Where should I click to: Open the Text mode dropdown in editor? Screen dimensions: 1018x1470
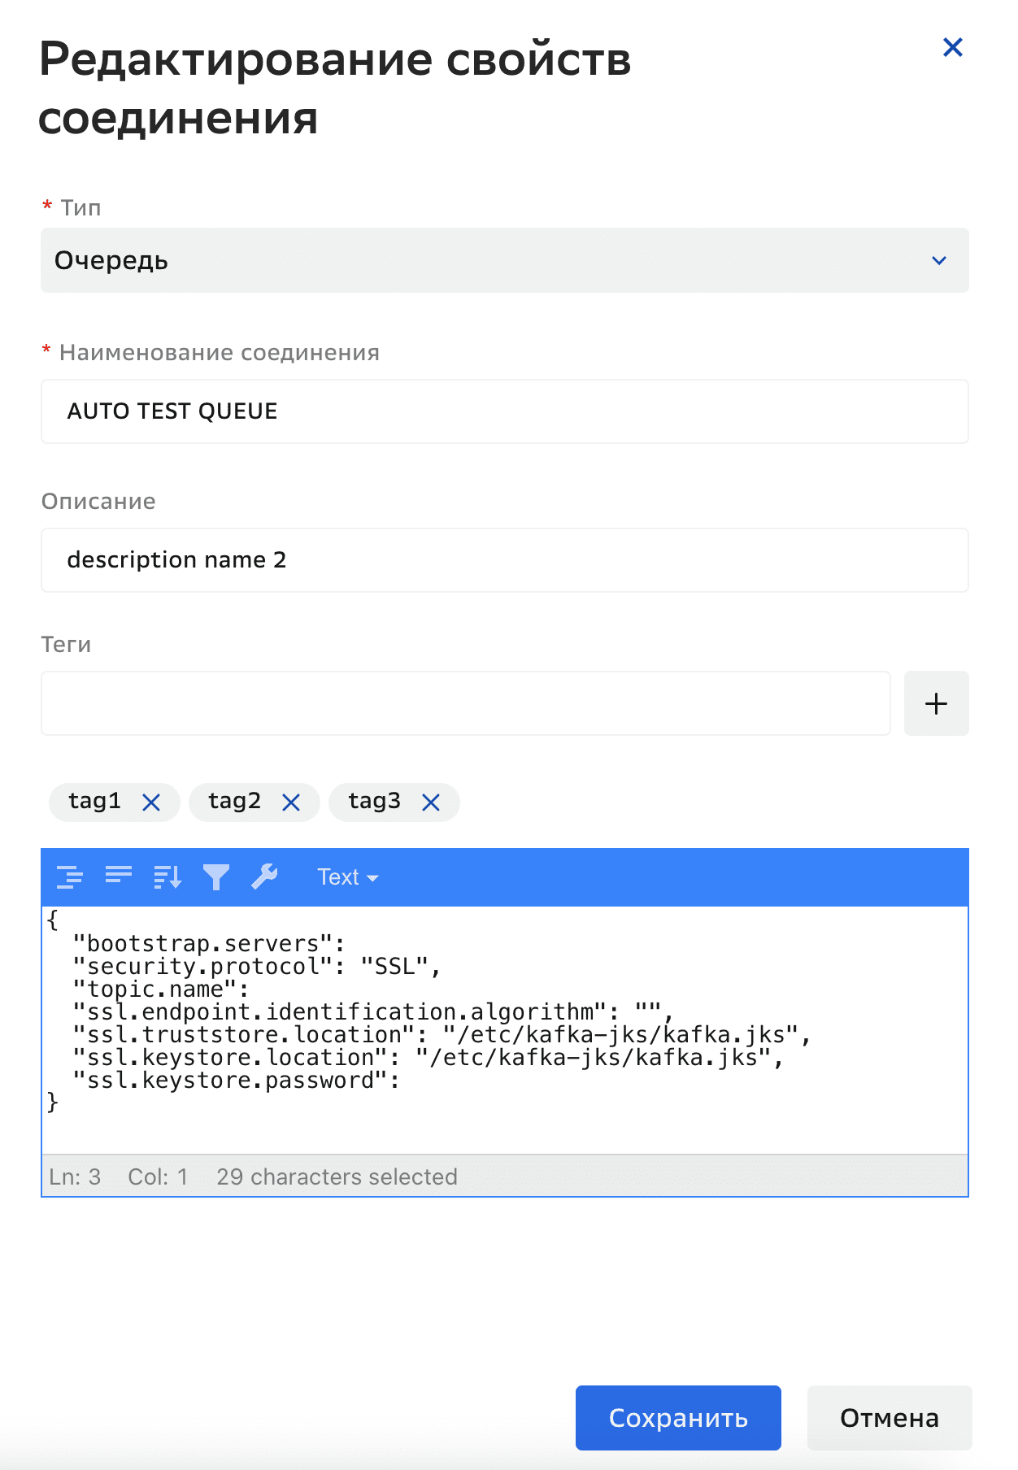click(348, 877)
